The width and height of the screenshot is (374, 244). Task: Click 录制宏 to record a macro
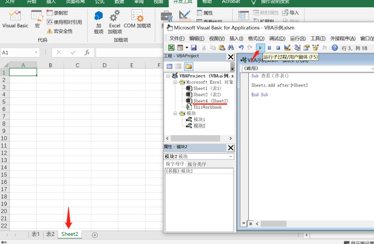57,13
